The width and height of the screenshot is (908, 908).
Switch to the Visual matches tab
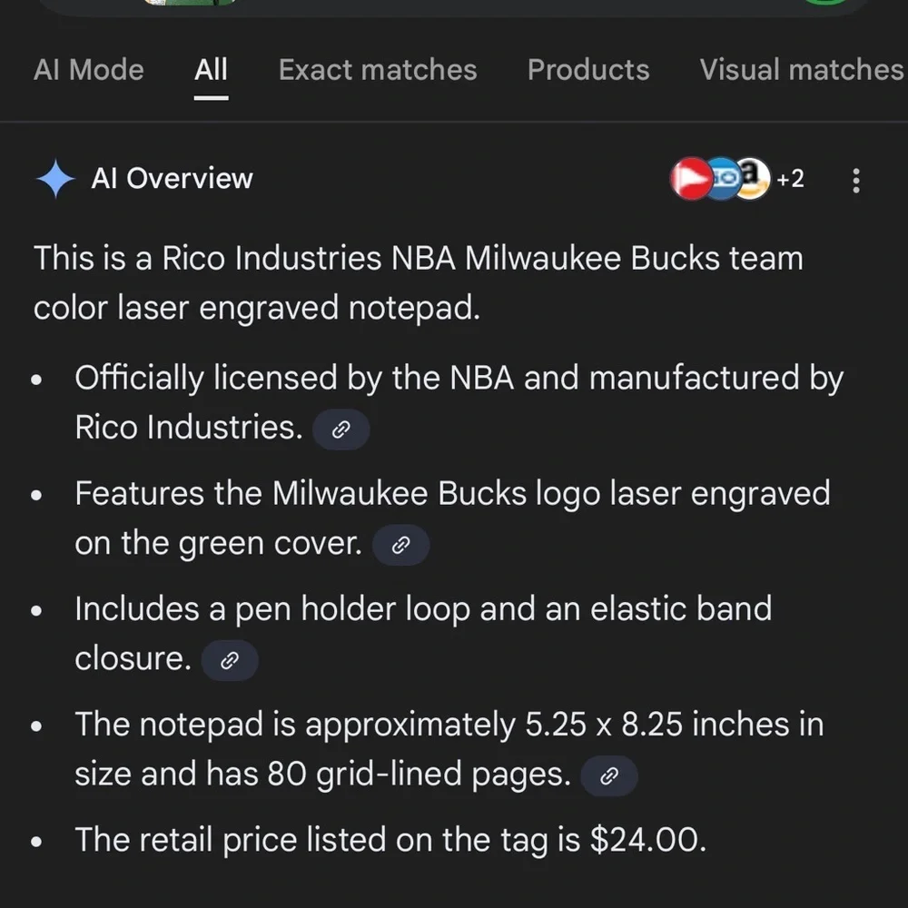(x=802, y=70)
